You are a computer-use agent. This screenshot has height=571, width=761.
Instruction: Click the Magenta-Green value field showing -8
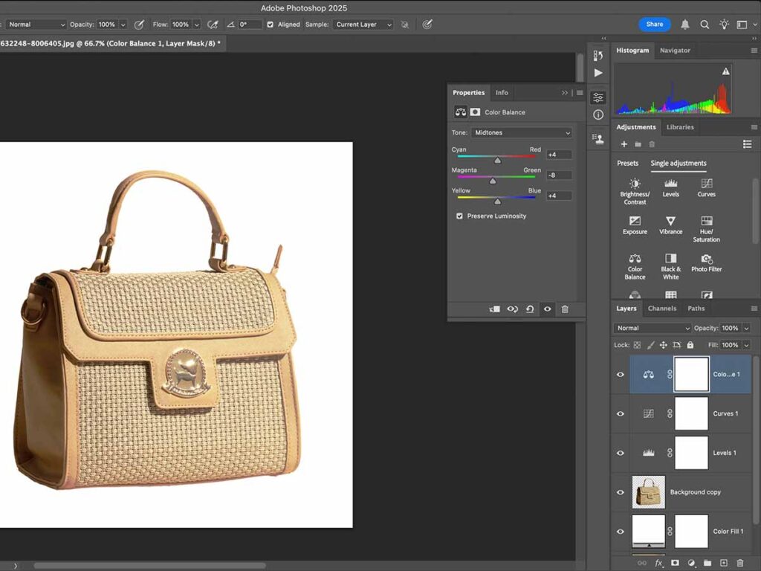pos(559,175)
